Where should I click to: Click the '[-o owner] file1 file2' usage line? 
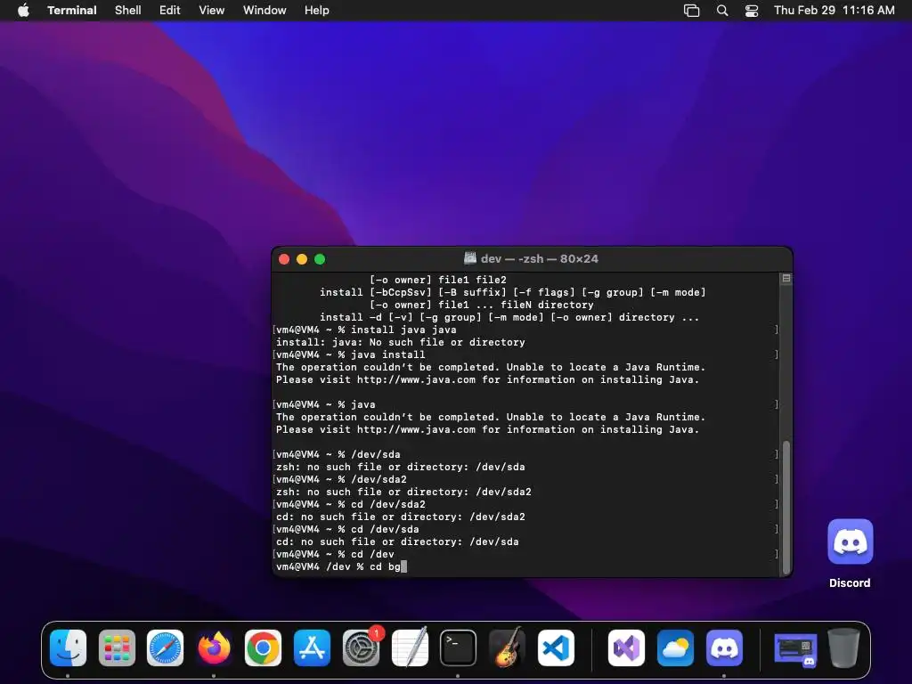(438, 280)
